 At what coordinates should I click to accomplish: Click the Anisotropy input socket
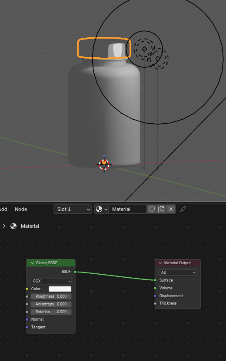[x=27, y=304]
